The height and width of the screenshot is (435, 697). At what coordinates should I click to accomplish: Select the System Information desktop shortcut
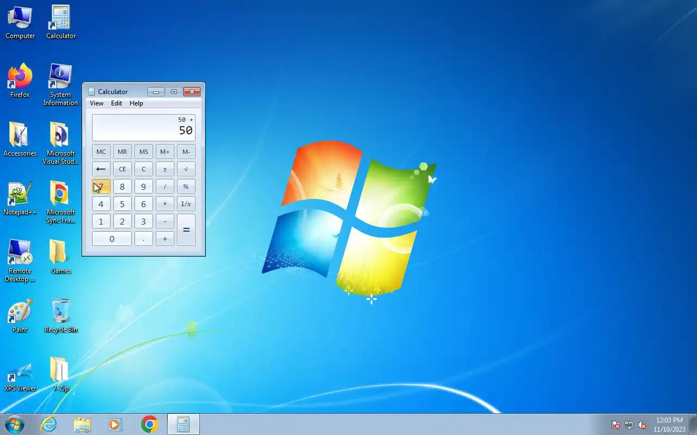tap(60, 85)
